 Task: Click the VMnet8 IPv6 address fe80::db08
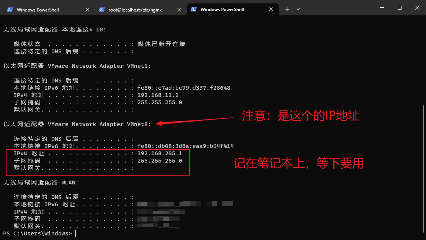click(186, 146)
